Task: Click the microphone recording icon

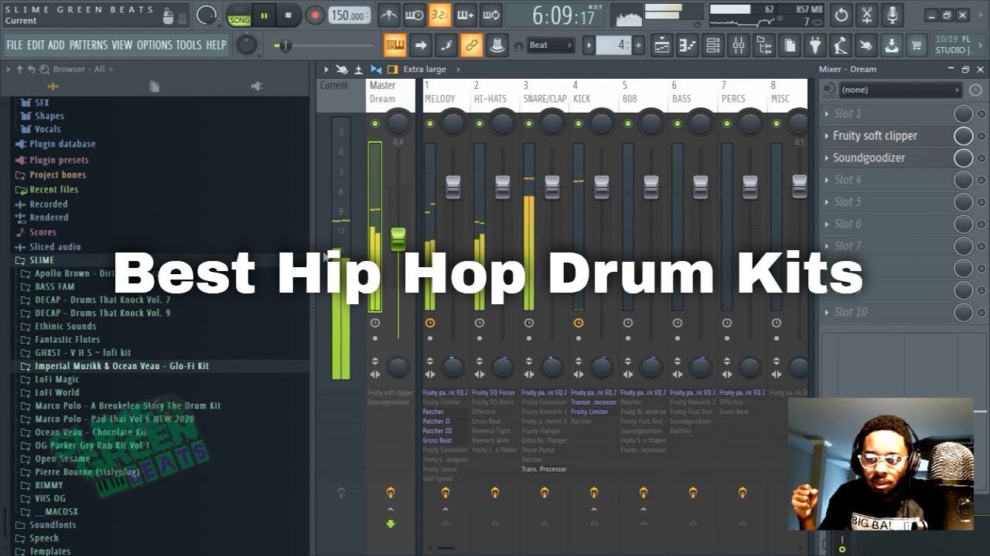Action: 892,14
